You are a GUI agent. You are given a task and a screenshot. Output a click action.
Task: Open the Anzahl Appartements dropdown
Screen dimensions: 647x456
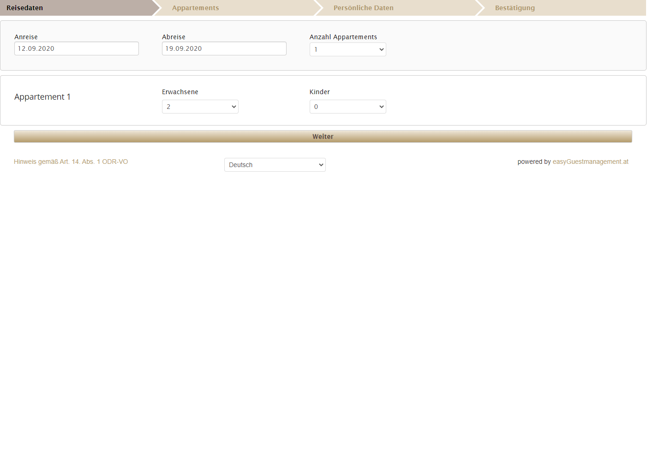[x=347, y=49]
